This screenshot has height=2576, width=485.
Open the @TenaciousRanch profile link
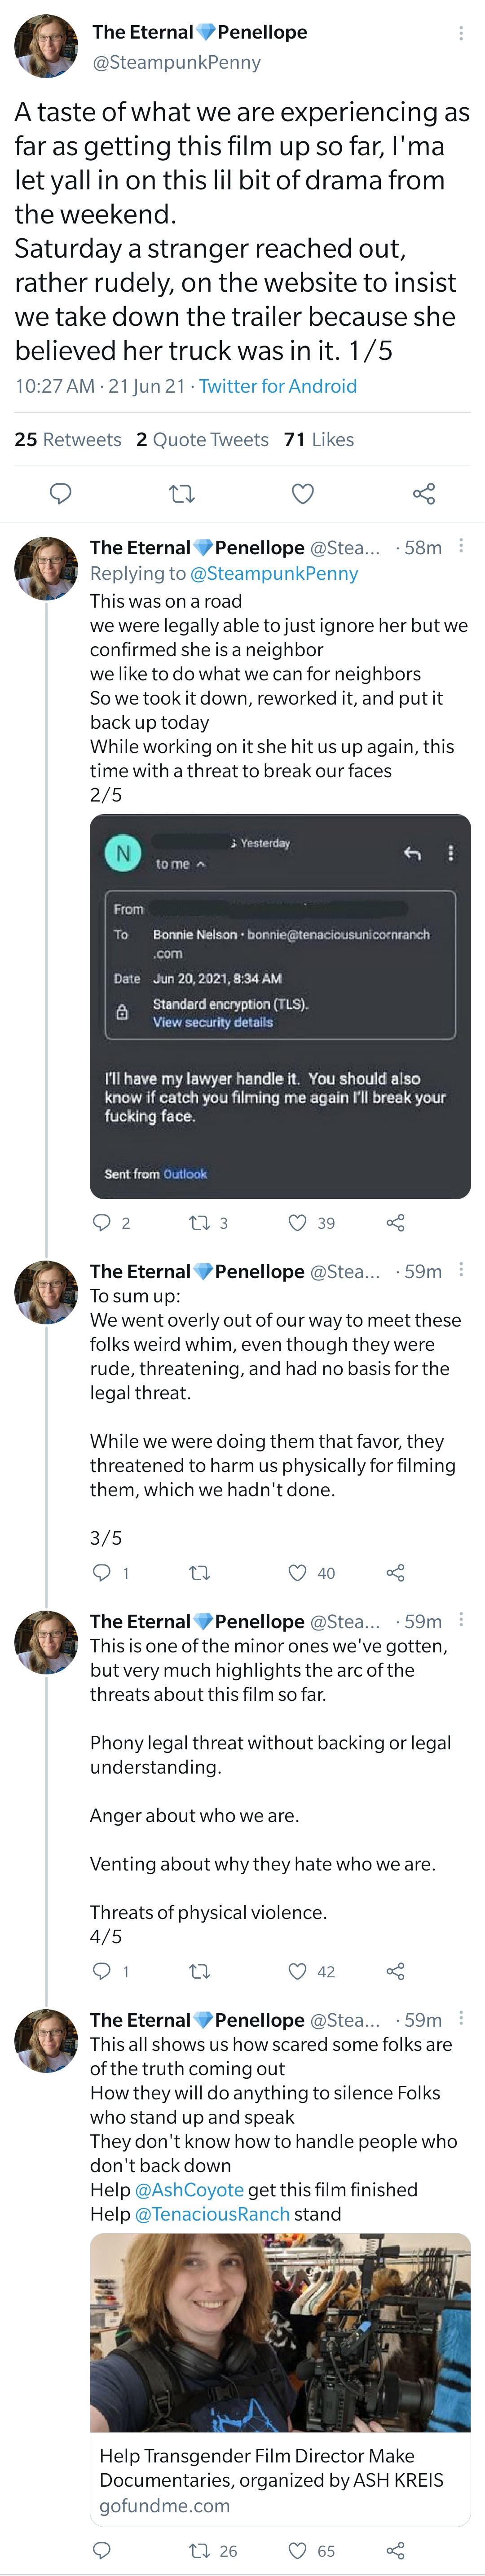point(212,2213)
